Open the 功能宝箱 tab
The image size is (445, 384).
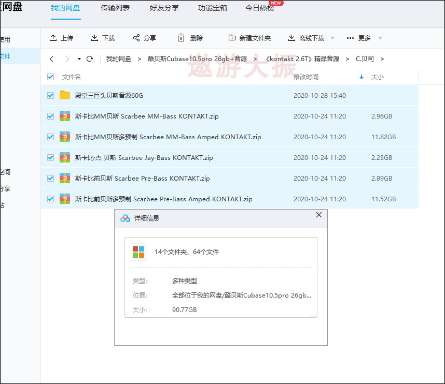point(213,8)
